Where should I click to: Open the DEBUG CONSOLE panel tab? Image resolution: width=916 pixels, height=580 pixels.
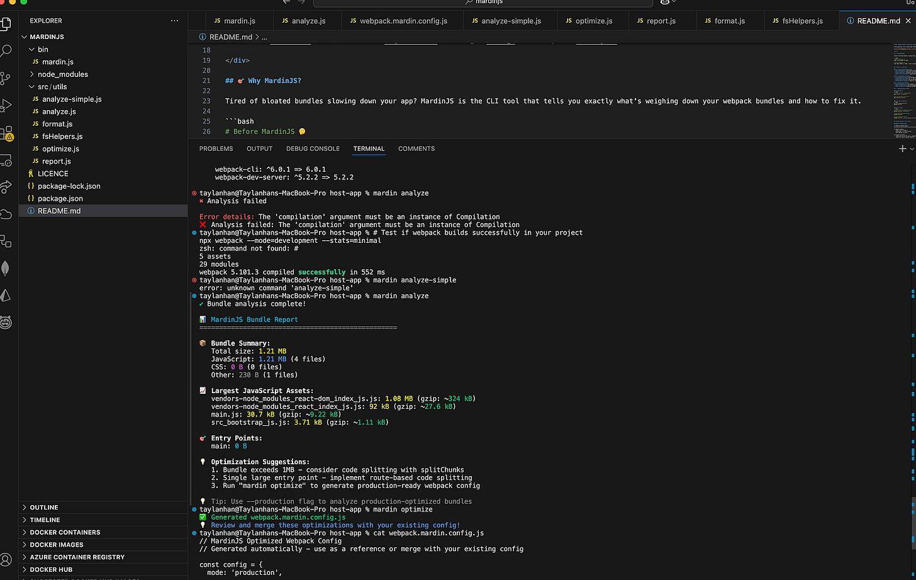pos(313,149)
